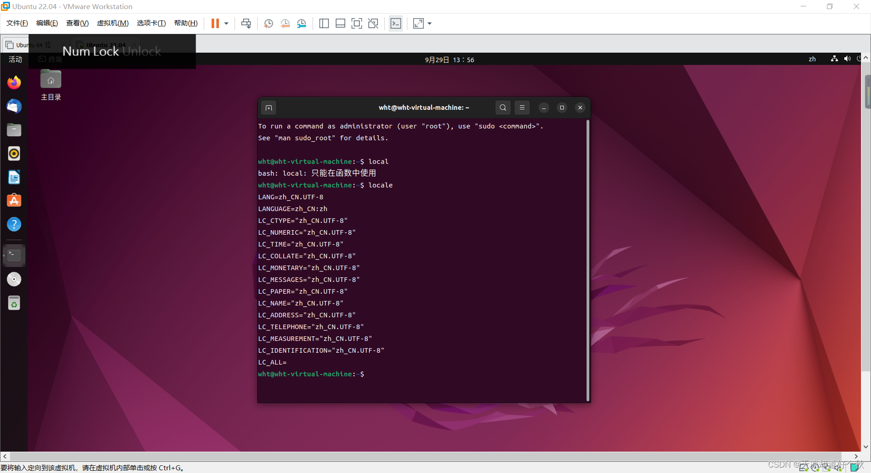Open the terminal hamburger menu
This screenshot has width=871, height=473.
click(x=522, y=108)
